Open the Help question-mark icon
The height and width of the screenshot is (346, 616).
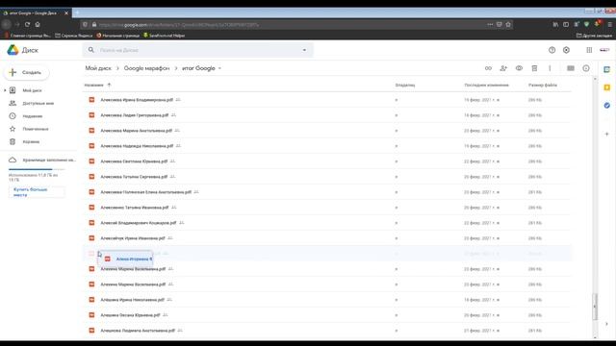pyautogui.click(x=552, y=50)
